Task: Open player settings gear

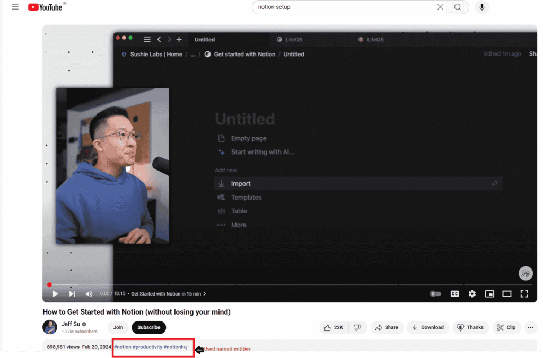Action: [x=472, y=294]
